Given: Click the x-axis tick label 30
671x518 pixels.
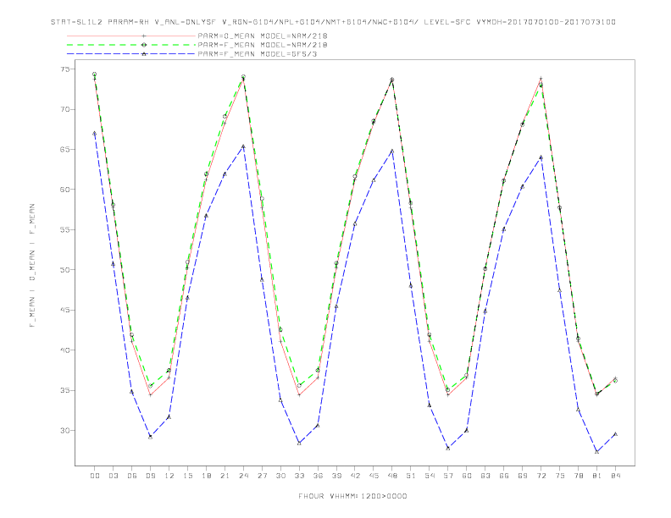Looking at the screenshot, I should pos(280,476).
